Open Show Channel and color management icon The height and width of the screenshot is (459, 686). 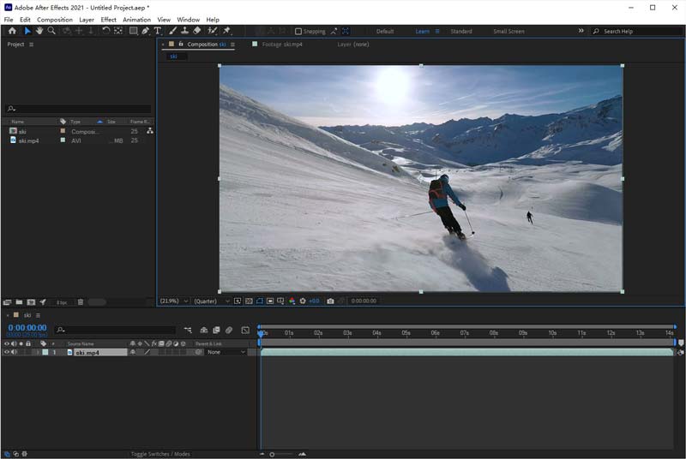pos(292,301)
